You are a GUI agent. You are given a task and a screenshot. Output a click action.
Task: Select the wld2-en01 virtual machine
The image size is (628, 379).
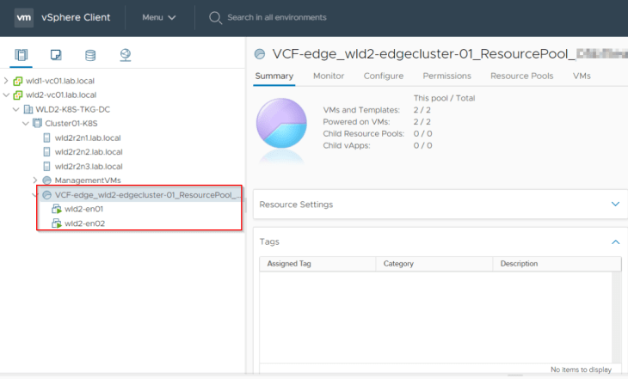(x=83, y=209)
